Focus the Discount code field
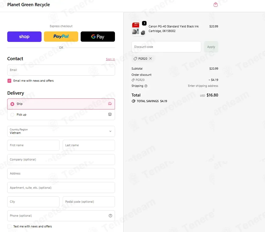 (166, 47)
